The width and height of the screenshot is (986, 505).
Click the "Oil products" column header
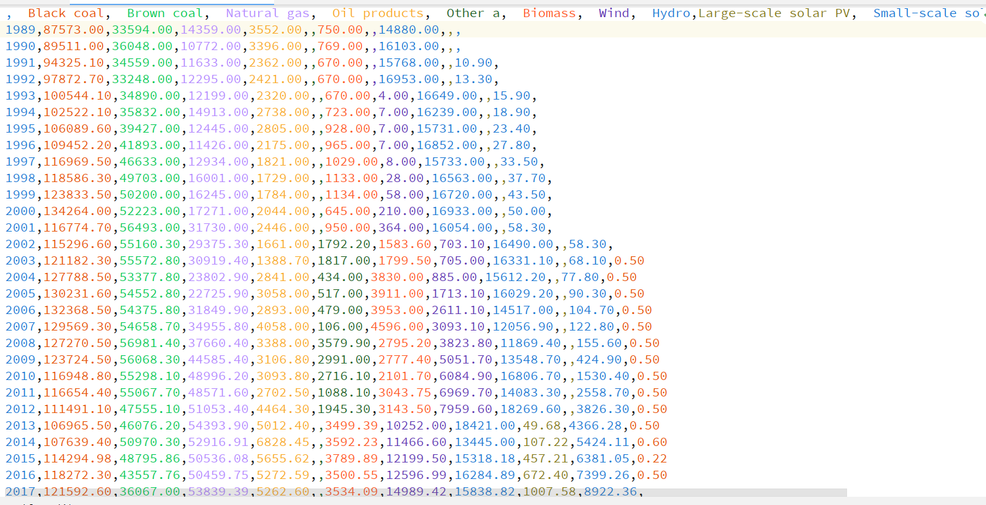click(378, 13)
